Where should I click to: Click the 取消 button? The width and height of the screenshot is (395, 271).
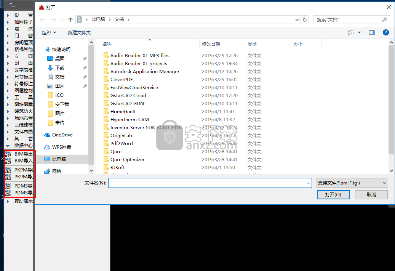371,195
